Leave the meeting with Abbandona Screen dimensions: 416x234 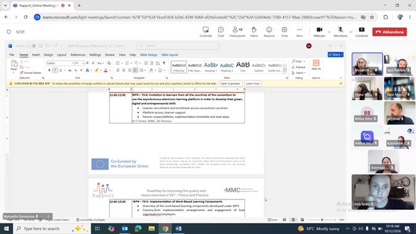click(x=389, y=32)
